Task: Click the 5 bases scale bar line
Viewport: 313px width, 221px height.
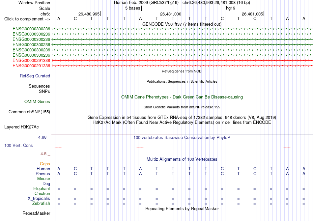Action: pos(182,8)
